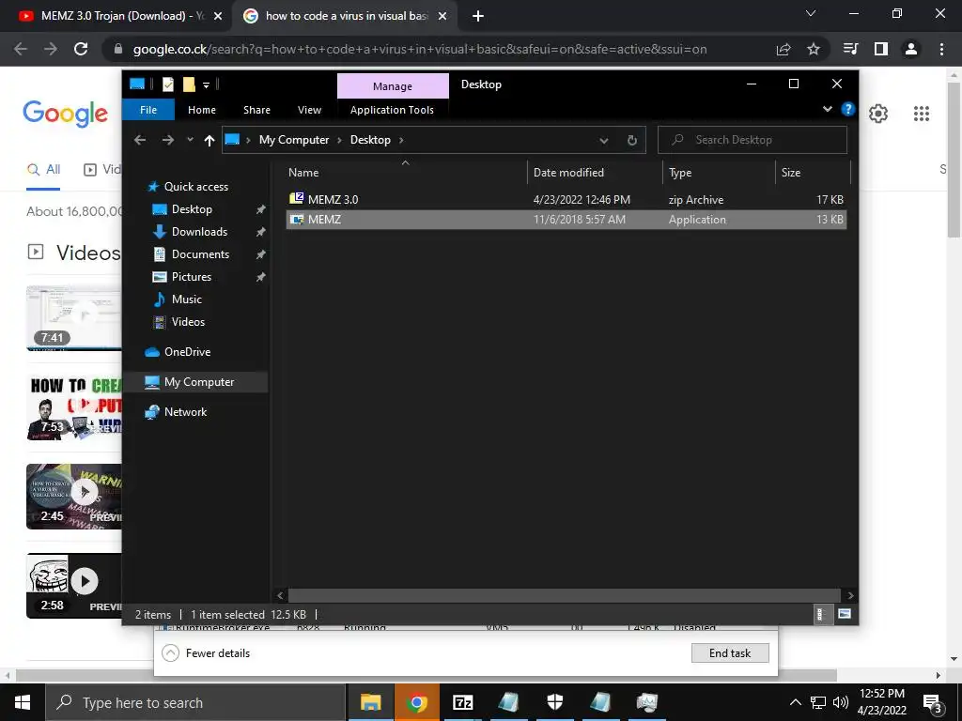The height and width of the screenshot is (721, 962).
Task: Sort files by Date modified column
Action: coord(595,173)
